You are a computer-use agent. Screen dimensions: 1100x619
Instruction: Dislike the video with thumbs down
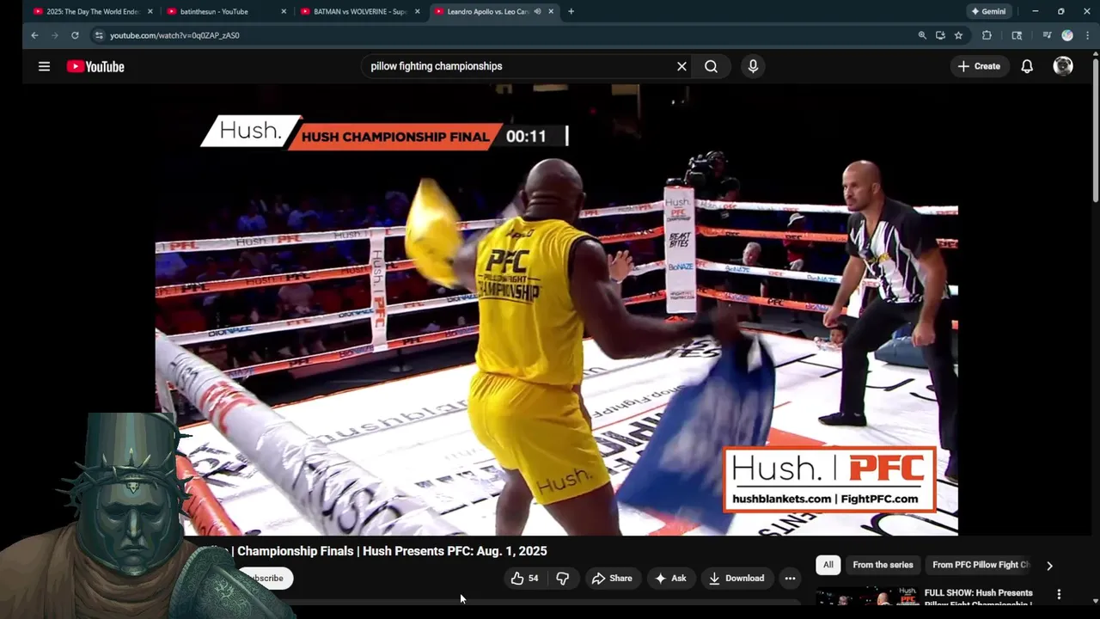(563, 579)
